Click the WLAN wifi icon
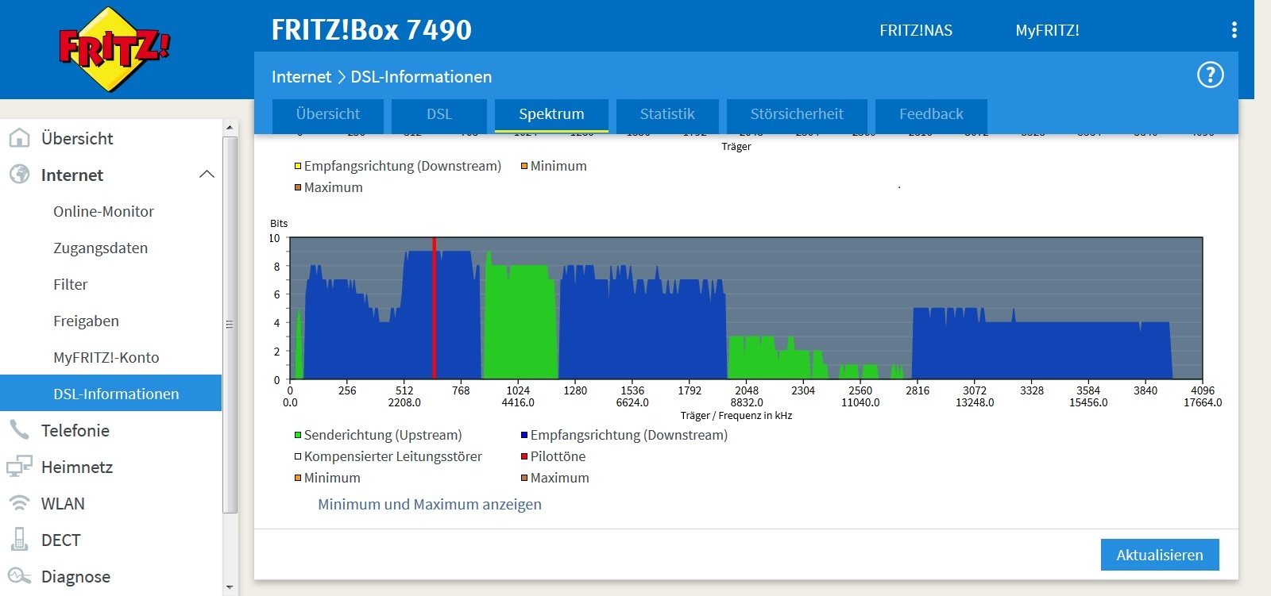1271x596 pixels. (x=19, y=503)
